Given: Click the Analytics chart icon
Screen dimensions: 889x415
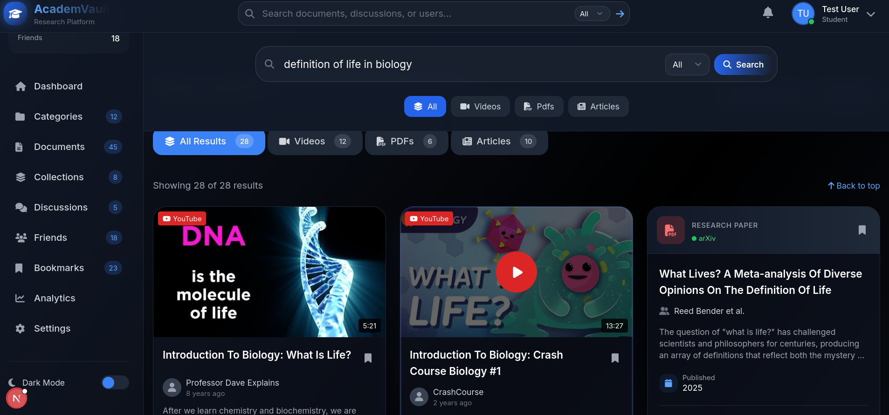Looking at the screenshot, I should coord(20,298).
